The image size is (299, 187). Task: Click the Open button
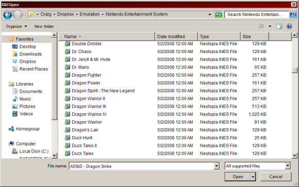(x=238, y=177)
